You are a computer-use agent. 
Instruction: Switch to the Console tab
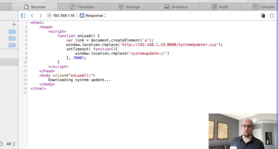[x=263, y=7]
